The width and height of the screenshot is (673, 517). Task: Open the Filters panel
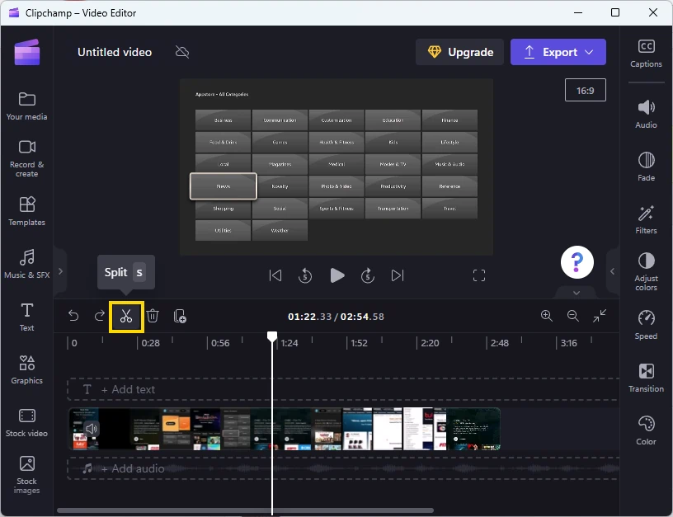click(646, 219)
